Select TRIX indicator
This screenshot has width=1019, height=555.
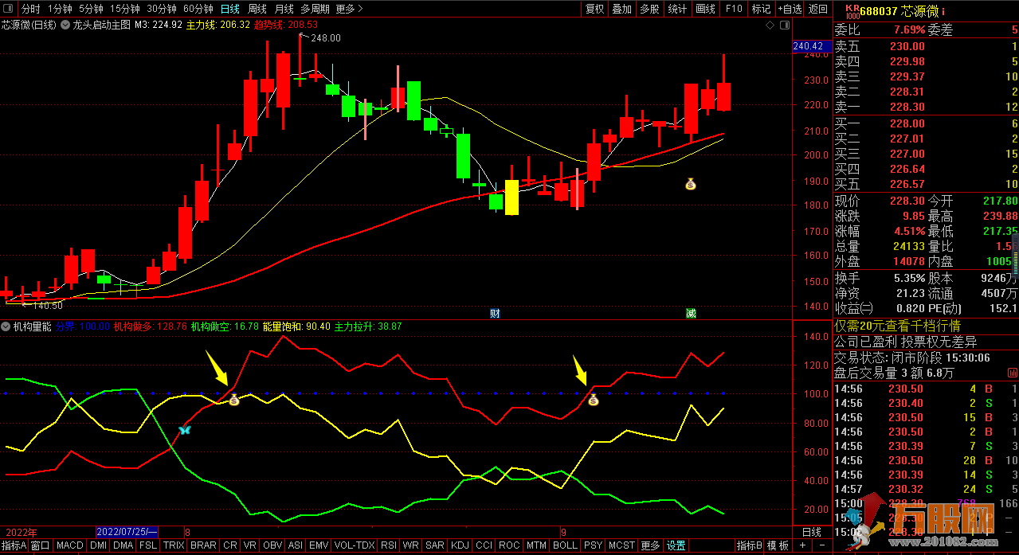coord(174,545)
